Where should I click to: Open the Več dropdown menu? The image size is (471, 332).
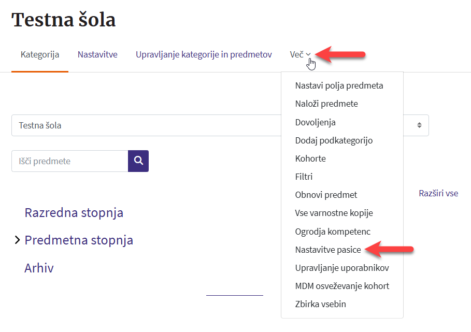click(x=300, y=54)
